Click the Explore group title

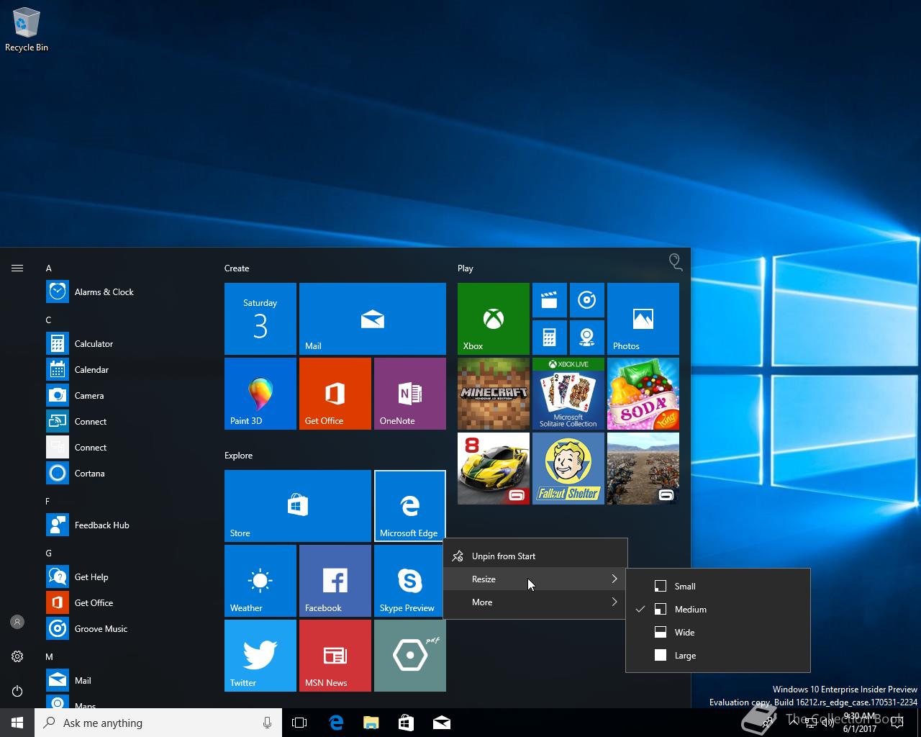[x=238, y=456]
